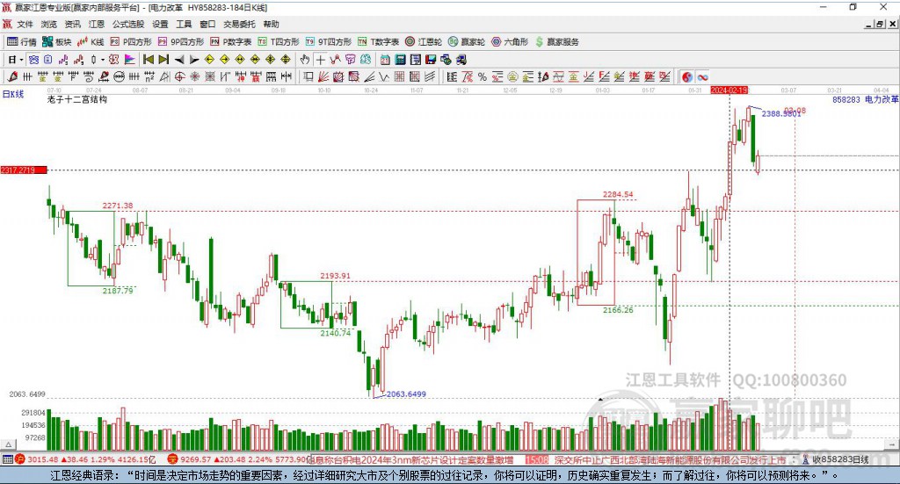900x484 pixels.
Task: Click the 沪 index indicator in status bar
Action: 20,459
